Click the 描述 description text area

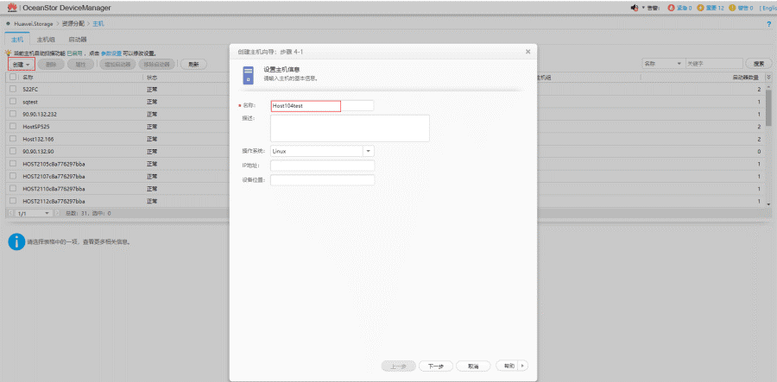pos(350,128)
